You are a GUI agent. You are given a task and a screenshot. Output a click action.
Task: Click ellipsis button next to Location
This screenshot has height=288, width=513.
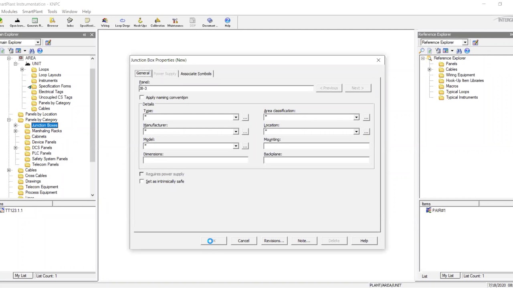(x=366, y=132)
